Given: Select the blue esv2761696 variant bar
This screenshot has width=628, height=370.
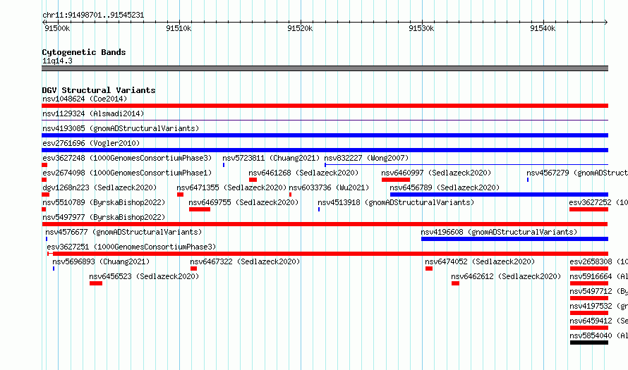Looking at the screenshot, I should [x=325, y=150].
